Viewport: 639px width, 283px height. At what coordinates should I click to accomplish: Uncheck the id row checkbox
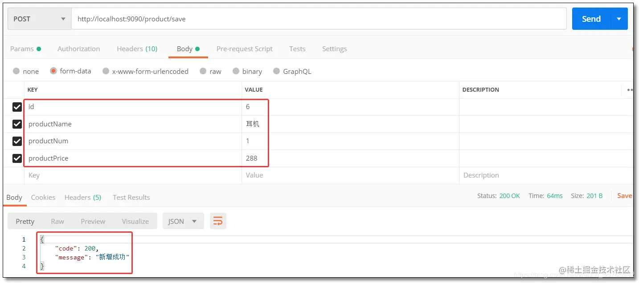tap(17, 107)
